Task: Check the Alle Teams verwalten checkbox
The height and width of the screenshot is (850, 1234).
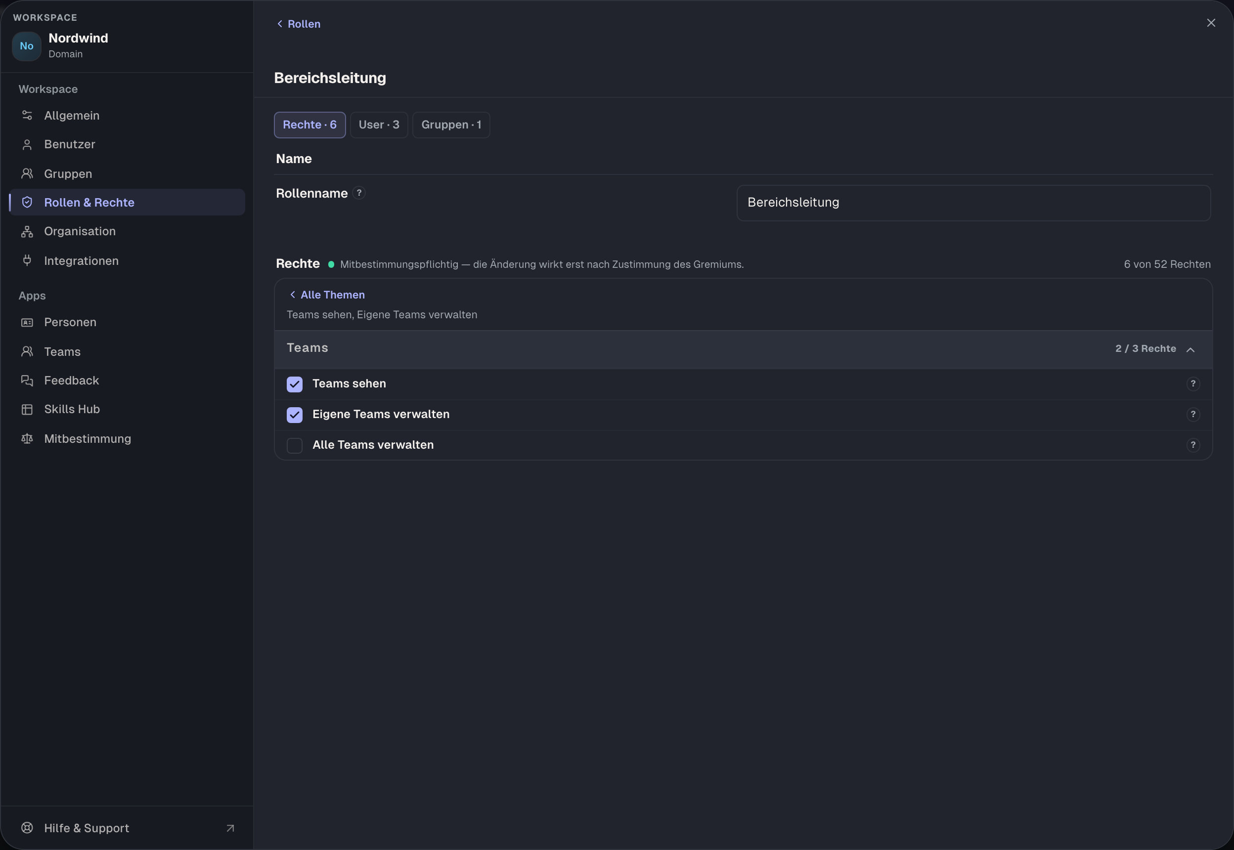Action: point(295,445)
